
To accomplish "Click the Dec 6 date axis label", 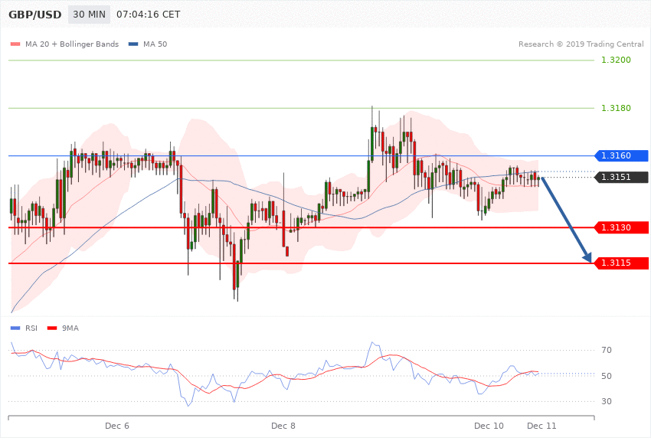I will tap(117, 426).
